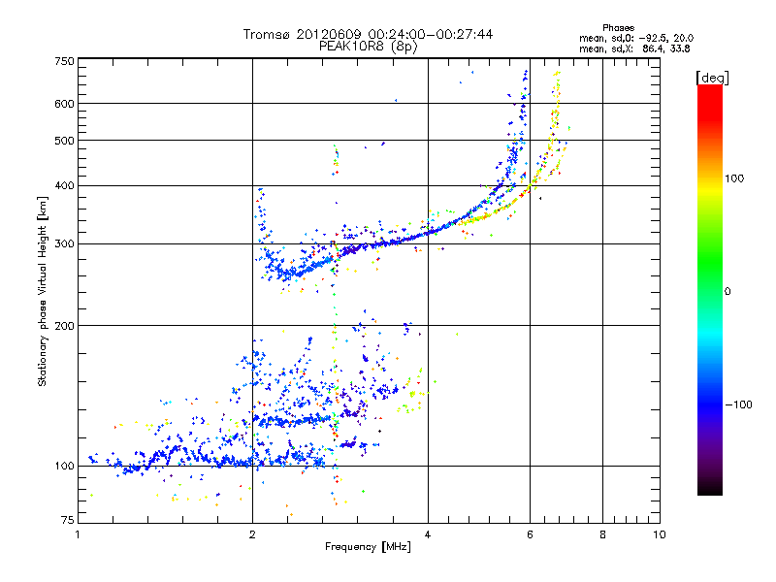Click the y-axis tick label '300'
The image size is (776, 582).
(65, 244)
